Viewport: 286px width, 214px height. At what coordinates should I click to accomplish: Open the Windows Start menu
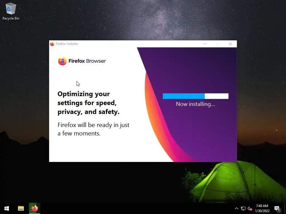(x=7, y=208)
